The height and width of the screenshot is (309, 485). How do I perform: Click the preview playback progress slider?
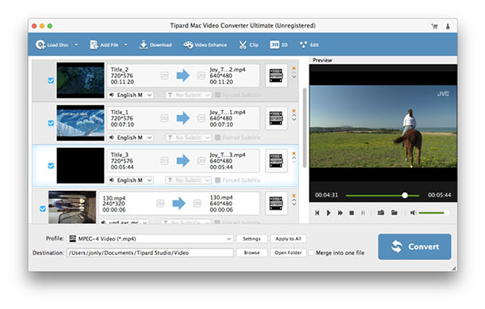pos(382,196)
